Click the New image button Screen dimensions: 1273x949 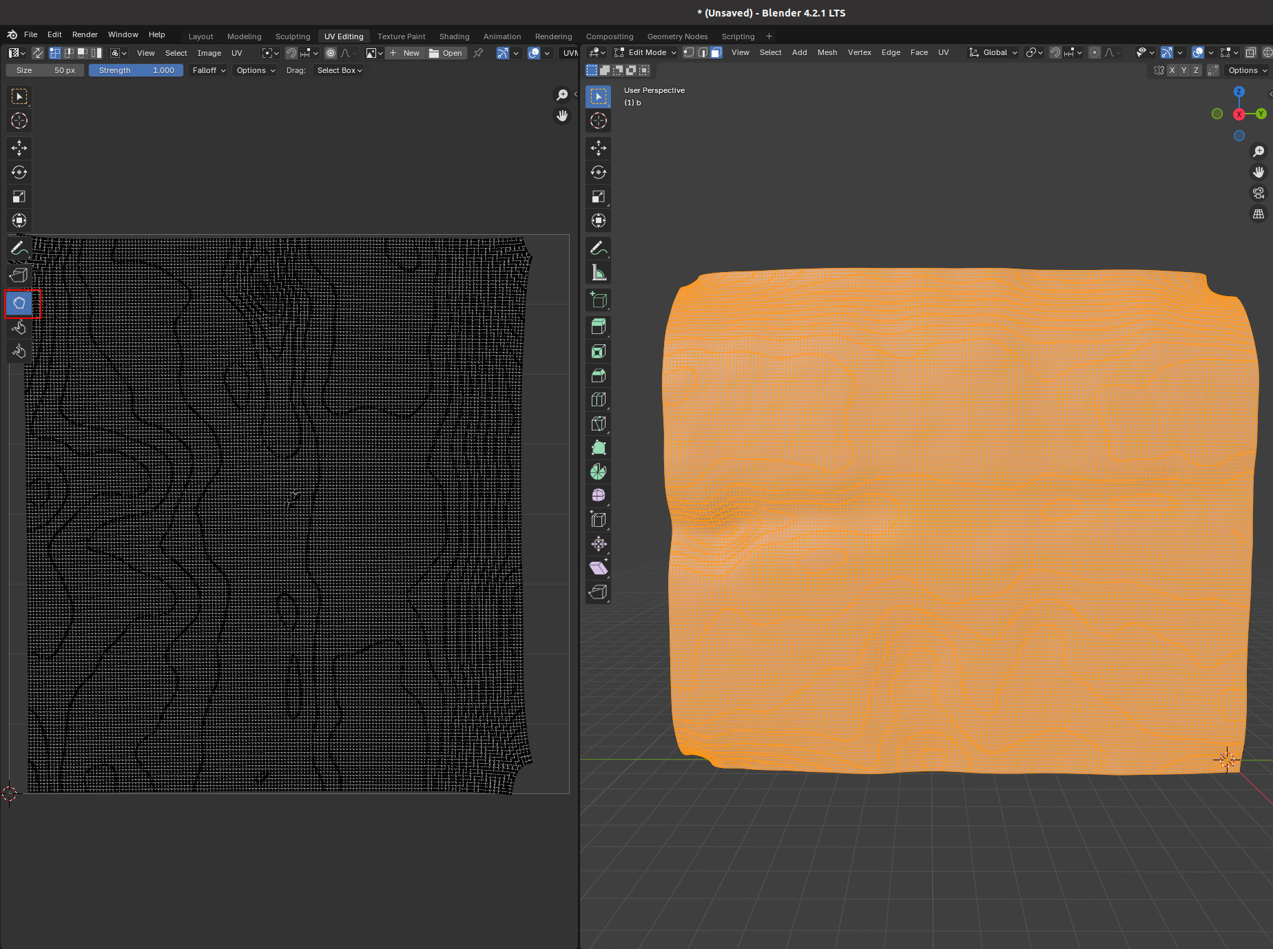click(x=404, y=53)
